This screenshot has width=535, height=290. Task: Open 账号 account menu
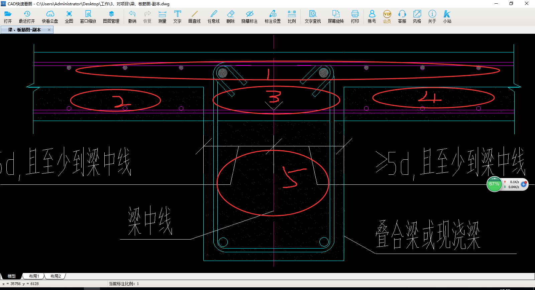(372, 17)
